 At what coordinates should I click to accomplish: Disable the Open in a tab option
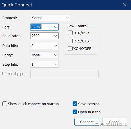pos(75,112)
